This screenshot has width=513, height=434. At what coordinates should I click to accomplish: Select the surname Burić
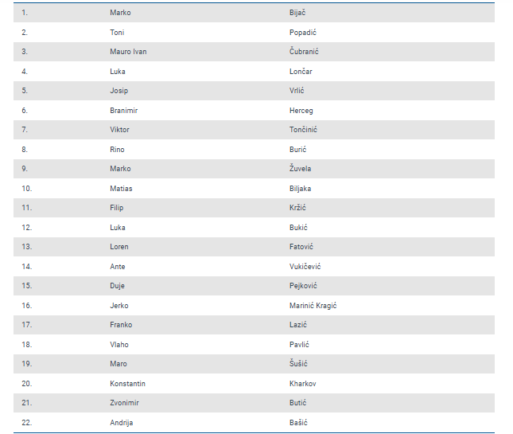[298, 150]
